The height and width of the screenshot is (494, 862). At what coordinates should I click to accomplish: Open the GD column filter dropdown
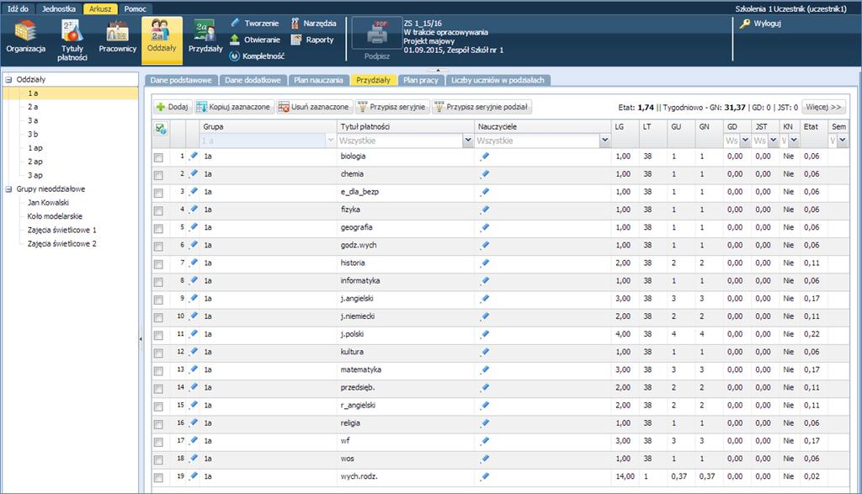coord(745,141)
